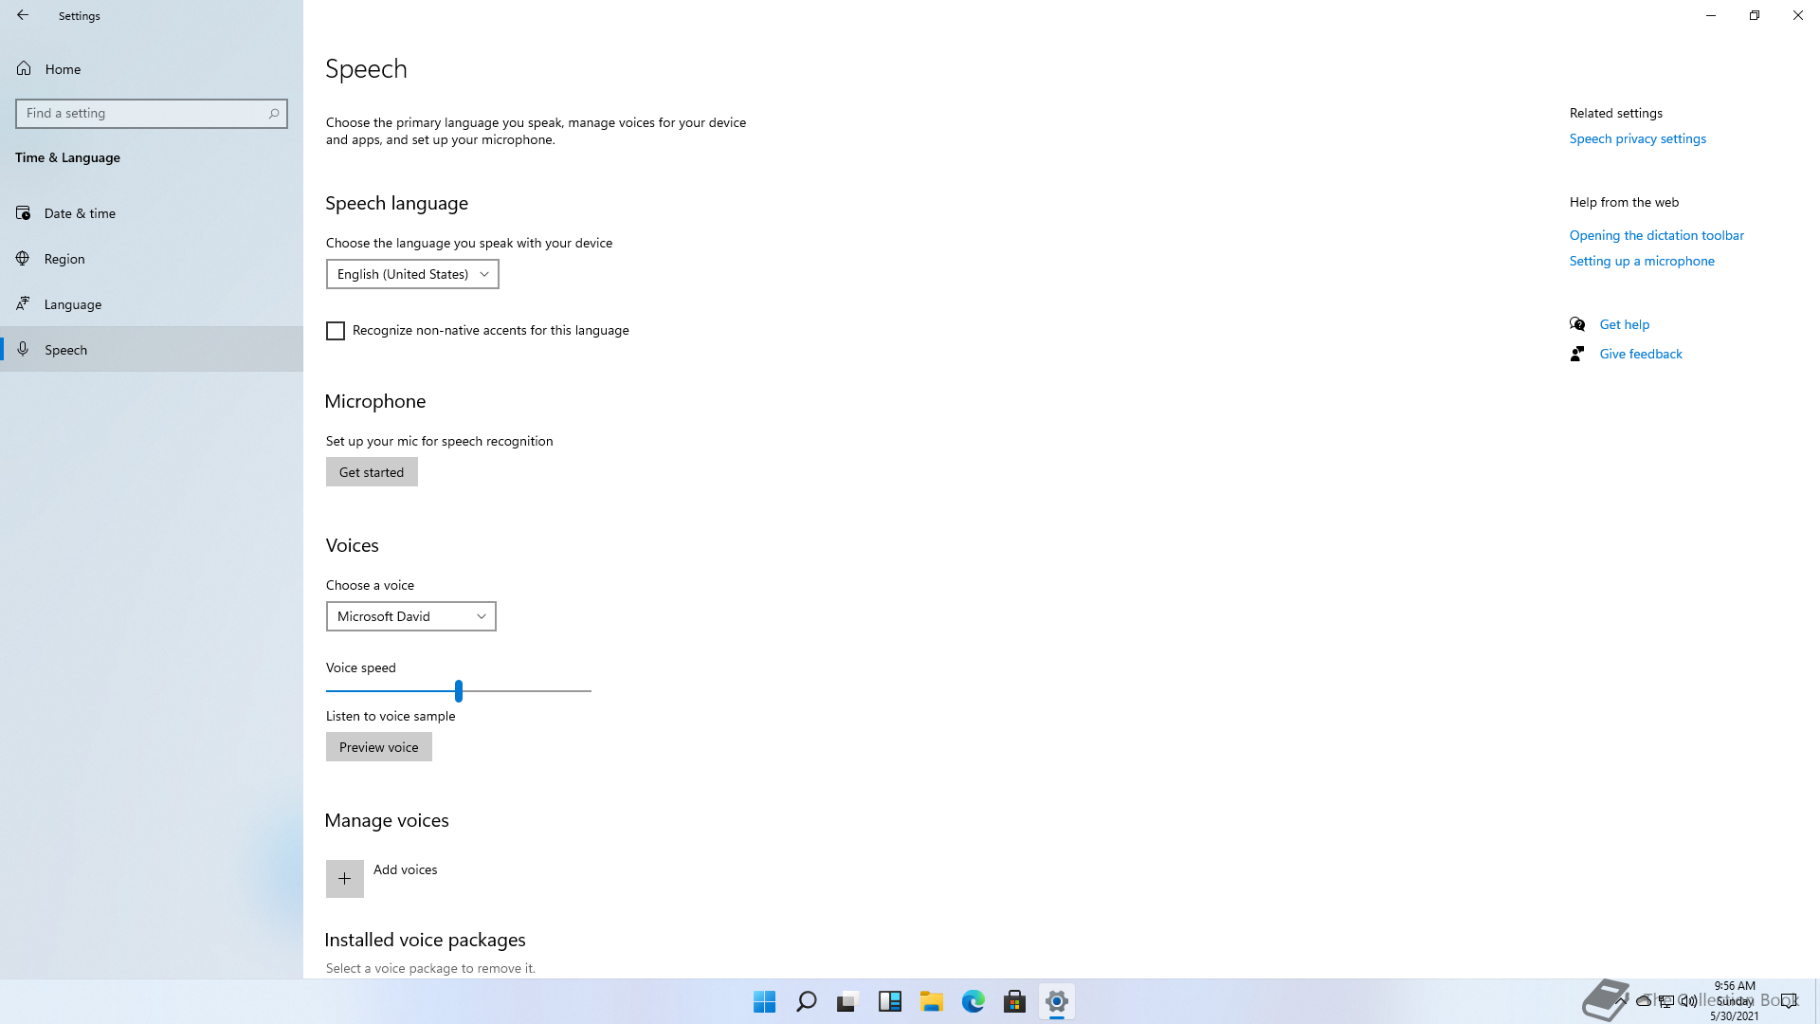Screen dimensions: 1820x1024
Task: Open Microsoft Edge from the taskbar
Action: coord(973,1001)
